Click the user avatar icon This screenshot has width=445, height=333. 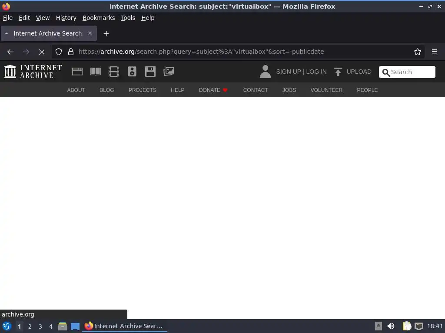(x=266, y=72)
